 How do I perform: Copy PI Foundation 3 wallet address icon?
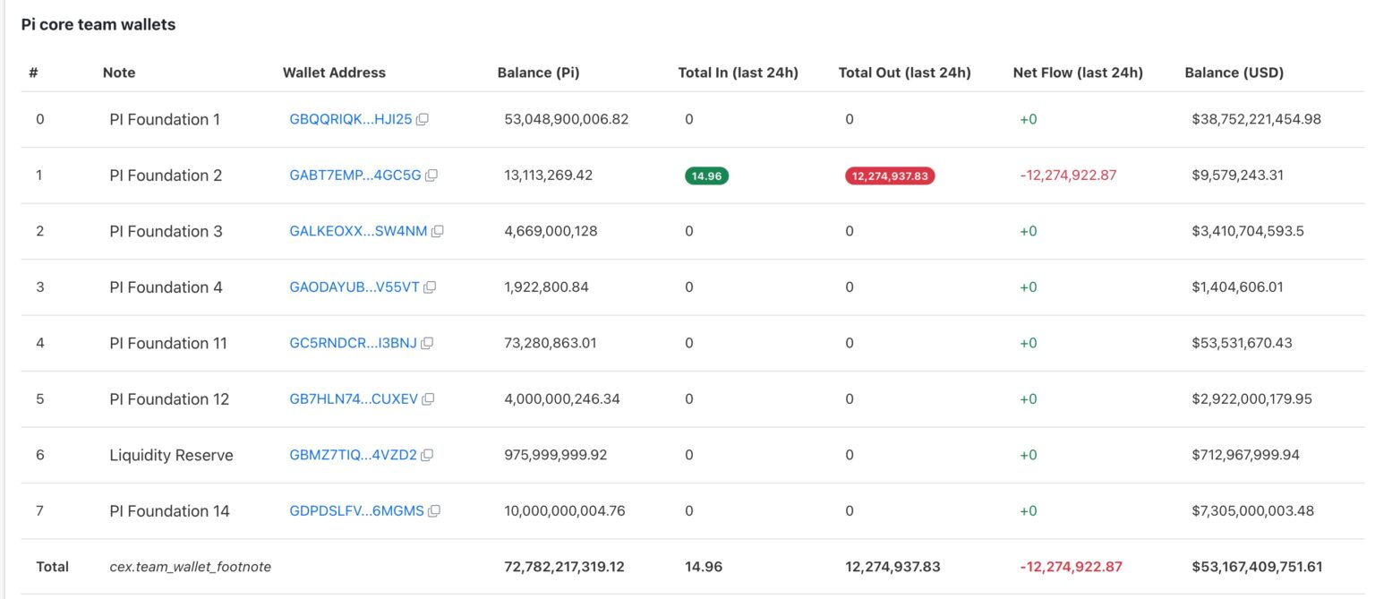pos(438,231)
